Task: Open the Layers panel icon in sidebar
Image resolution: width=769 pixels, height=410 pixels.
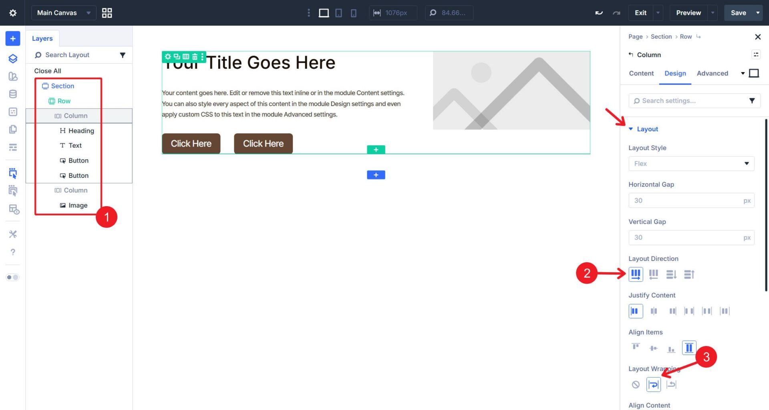Action: point(13,58)
